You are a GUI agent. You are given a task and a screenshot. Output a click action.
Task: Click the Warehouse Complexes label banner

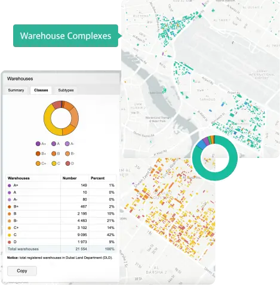point(66,36)
